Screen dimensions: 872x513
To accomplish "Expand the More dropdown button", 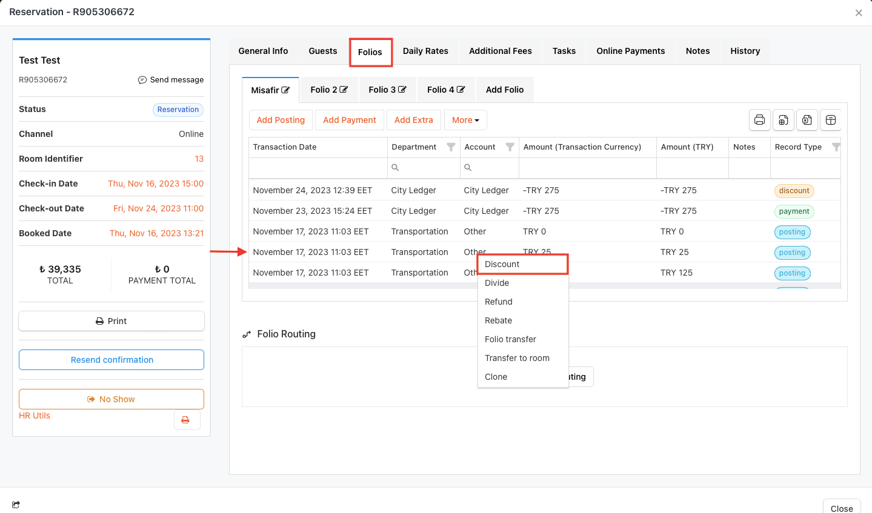I will (465, 120).
